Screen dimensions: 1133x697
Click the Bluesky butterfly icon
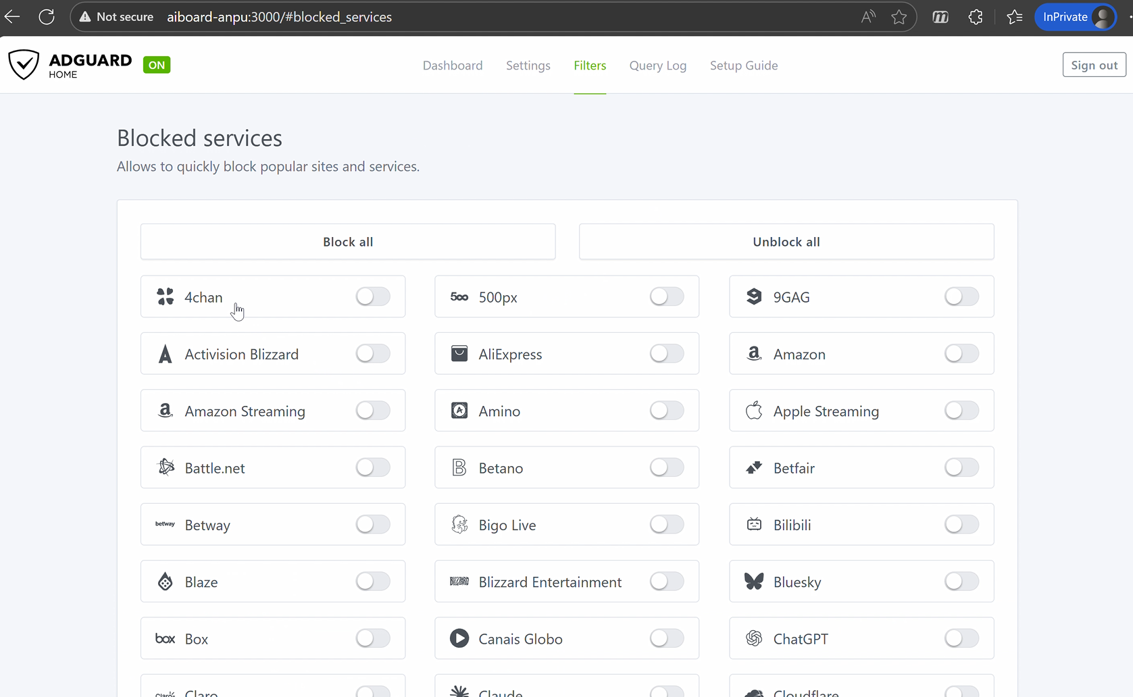(x=754, y=582)
